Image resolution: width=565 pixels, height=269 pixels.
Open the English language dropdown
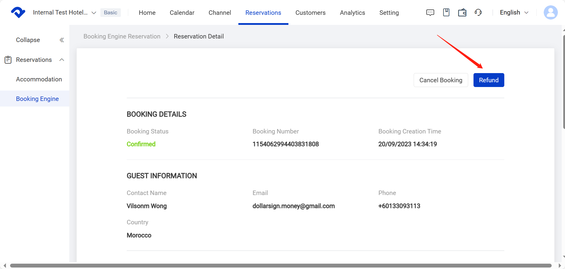[x=514, y=12]
